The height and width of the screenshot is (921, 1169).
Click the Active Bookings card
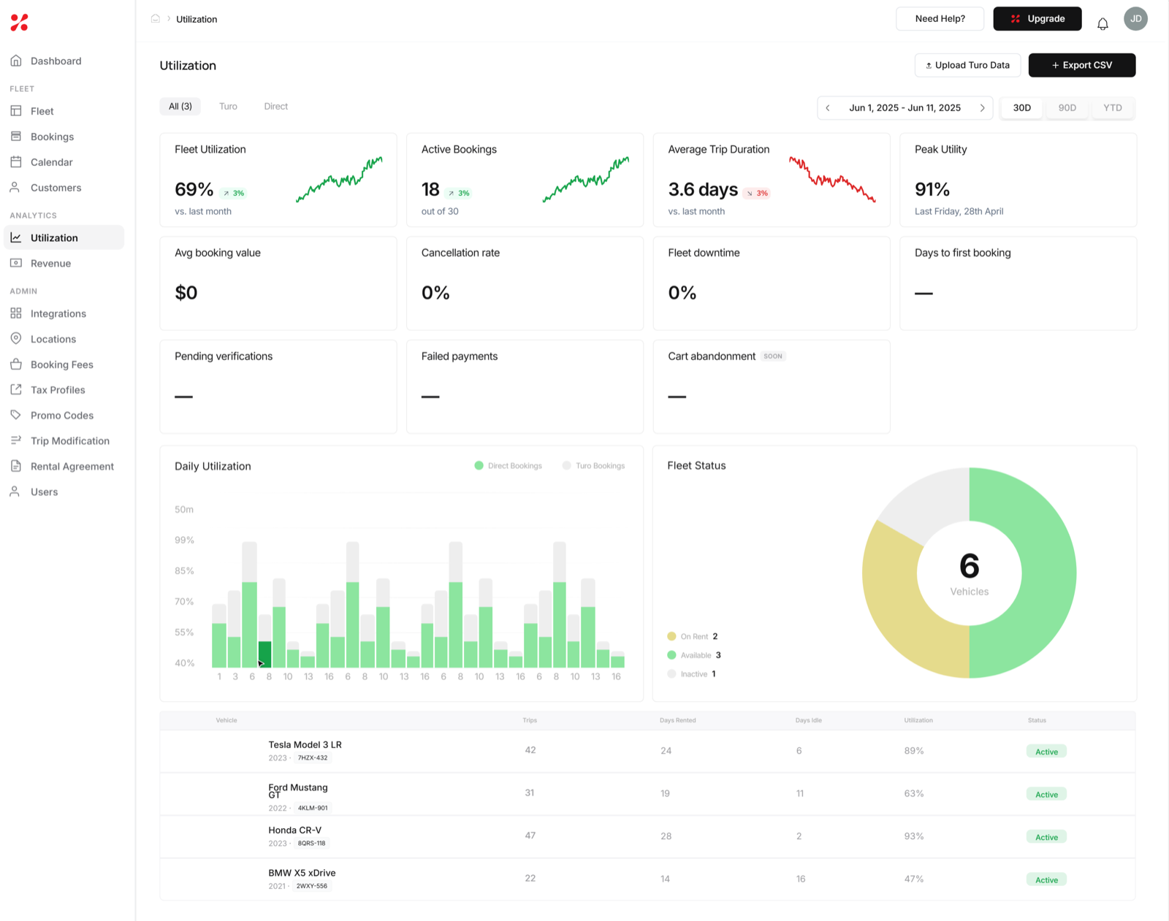click(525, 180)
